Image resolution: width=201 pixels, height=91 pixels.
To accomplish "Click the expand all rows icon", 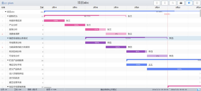I will tap(157, 3).
